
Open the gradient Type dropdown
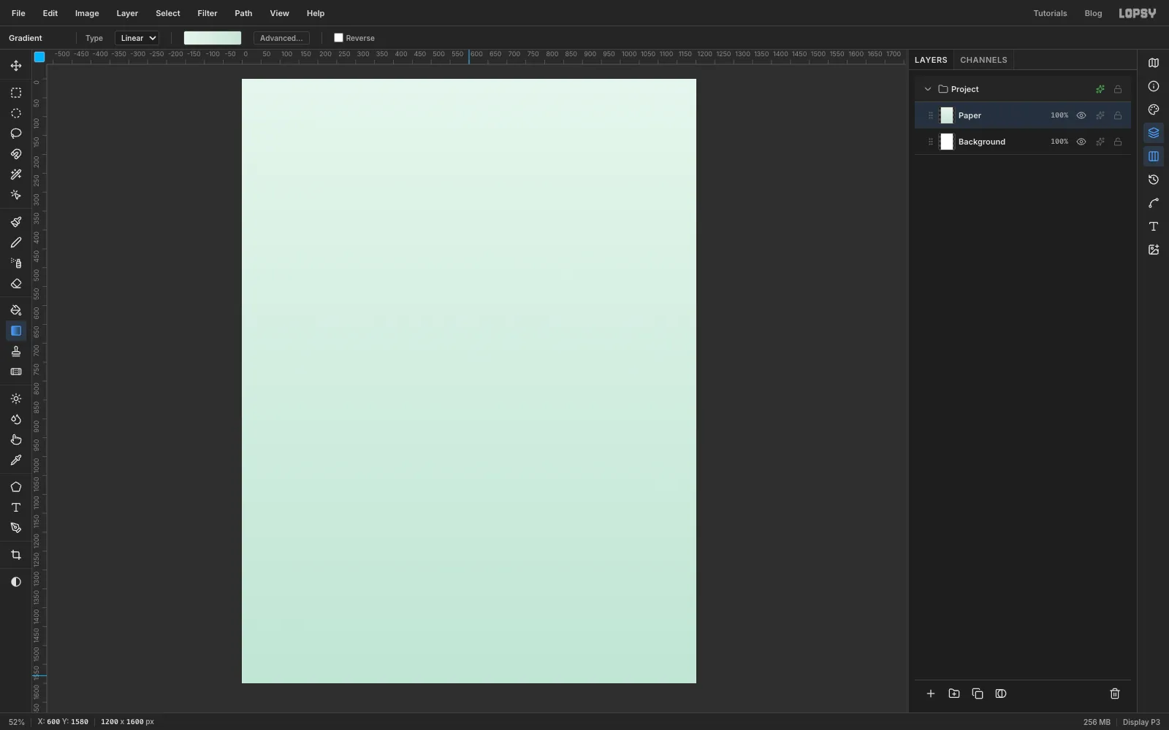click(137, 38)
